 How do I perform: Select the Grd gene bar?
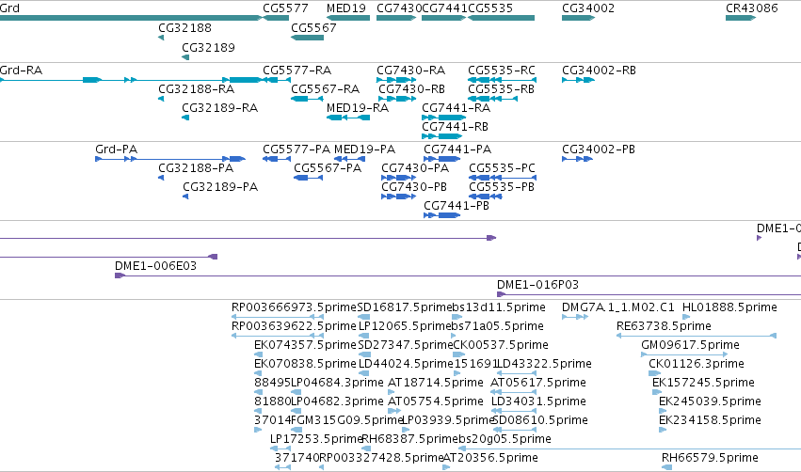(x=131, y=18)
